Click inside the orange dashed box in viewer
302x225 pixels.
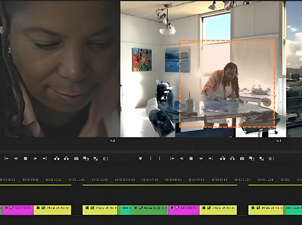227,84
